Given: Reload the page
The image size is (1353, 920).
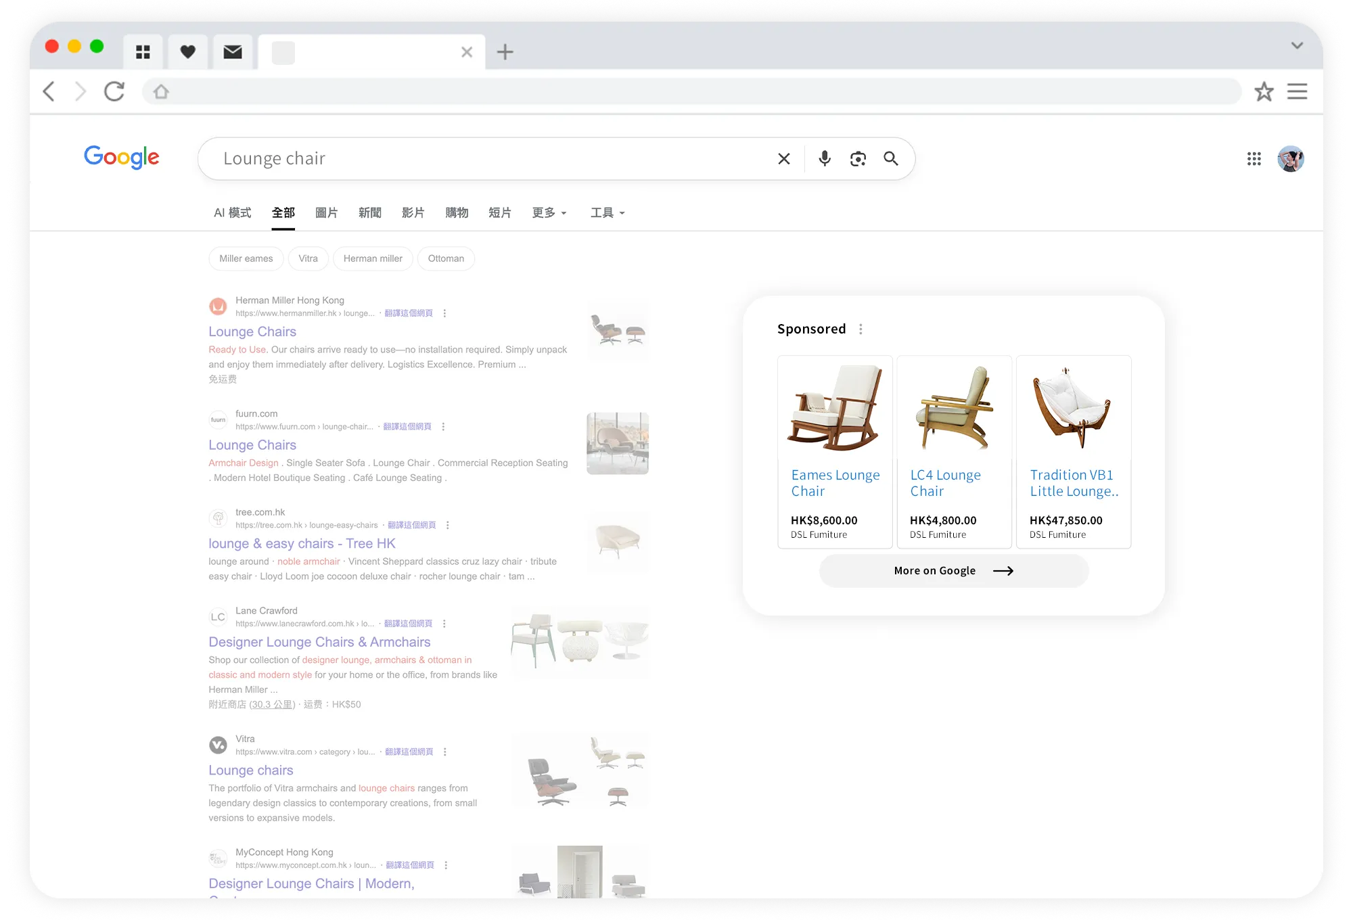Looking at the screenshot, I should click(114, 91).
